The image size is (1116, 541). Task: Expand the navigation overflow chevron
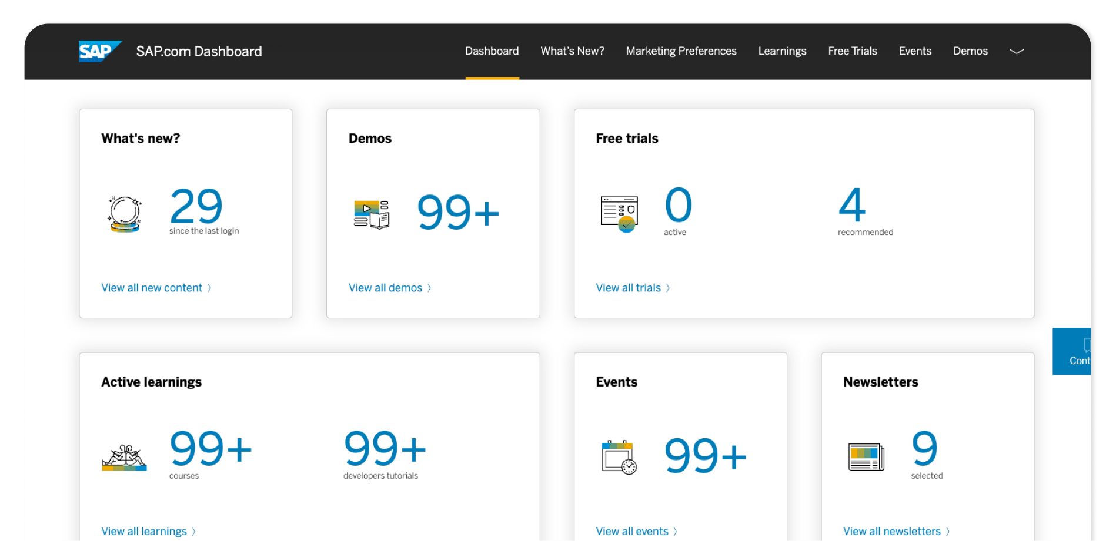1017,51
